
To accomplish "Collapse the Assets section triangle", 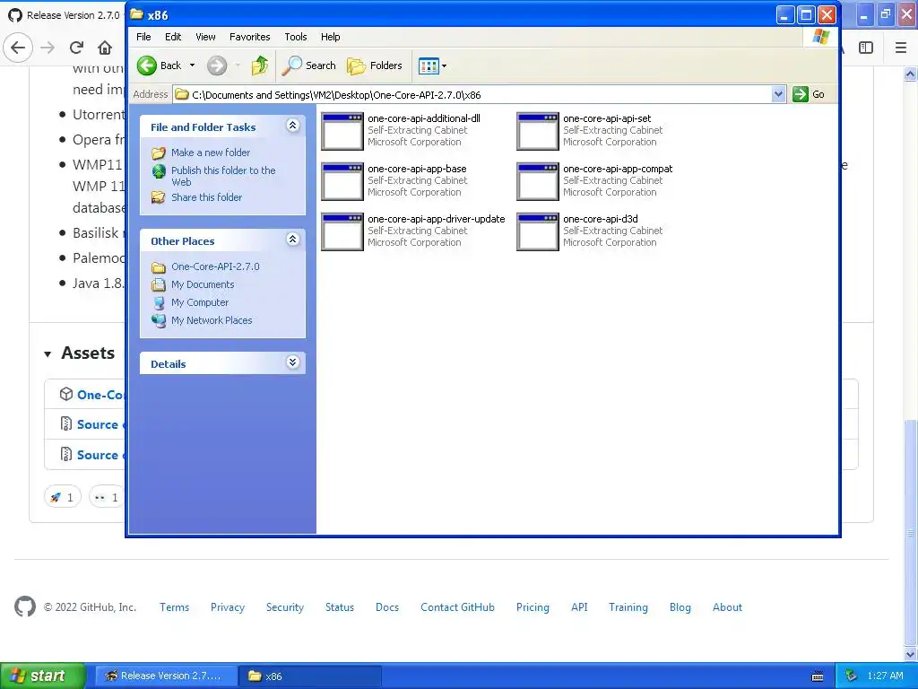I will point(48,353).
